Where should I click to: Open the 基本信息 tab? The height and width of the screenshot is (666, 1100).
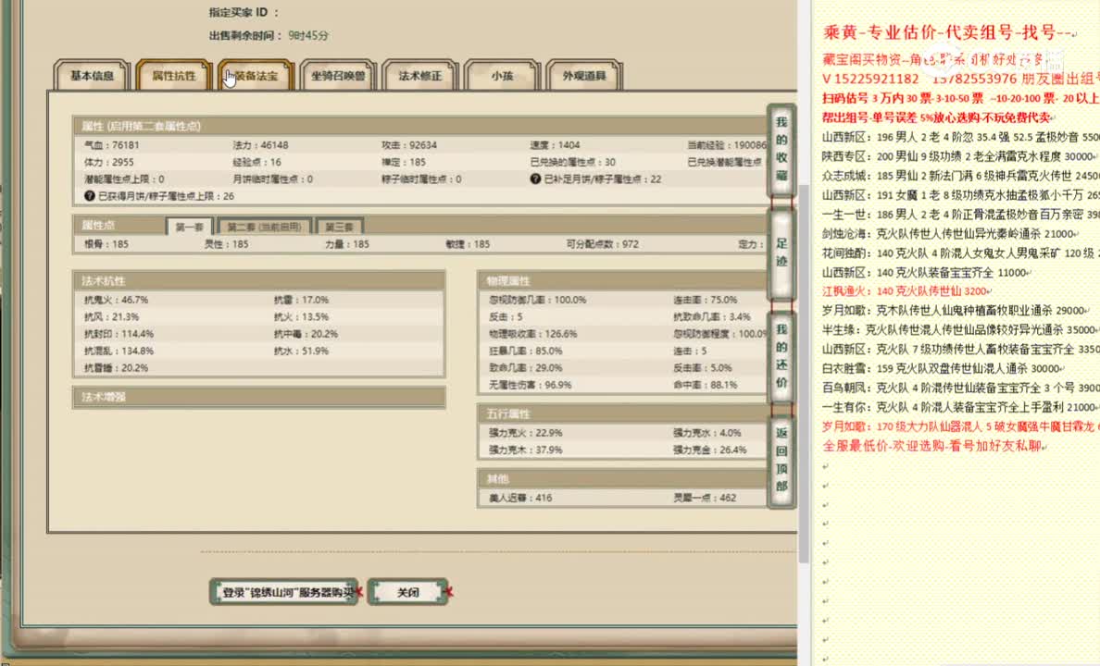pyautogui.click(x=92, y=76)
